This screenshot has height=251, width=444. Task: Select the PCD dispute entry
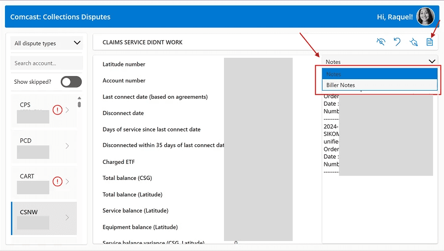point(44,147)
